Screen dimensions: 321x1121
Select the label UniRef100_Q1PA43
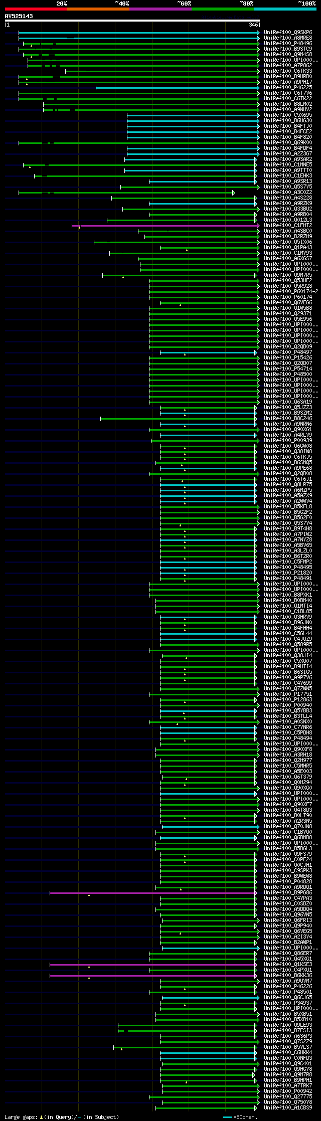(288, 248)
